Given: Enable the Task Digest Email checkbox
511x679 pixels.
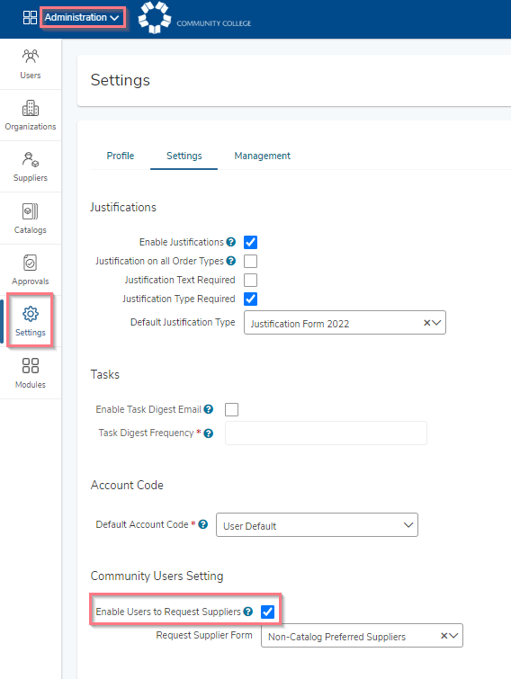Looking at the screenshot, I should coord(232,409).
